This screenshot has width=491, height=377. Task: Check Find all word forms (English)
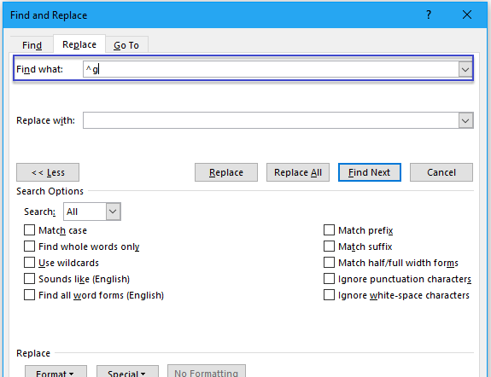29,295
